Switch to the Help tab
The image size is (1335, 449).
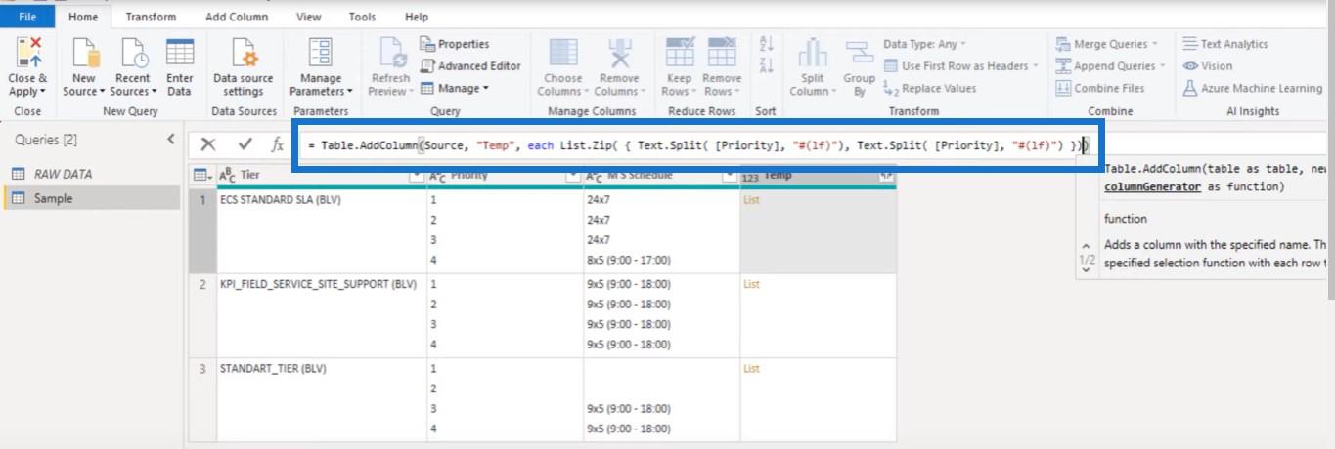(x=417, y=17)
